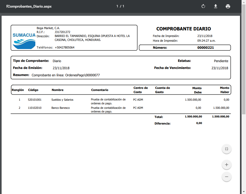Download the fComprobantes_Diario PDF
This screenshot has width=246, height=194.
click(x=216, y=6)
